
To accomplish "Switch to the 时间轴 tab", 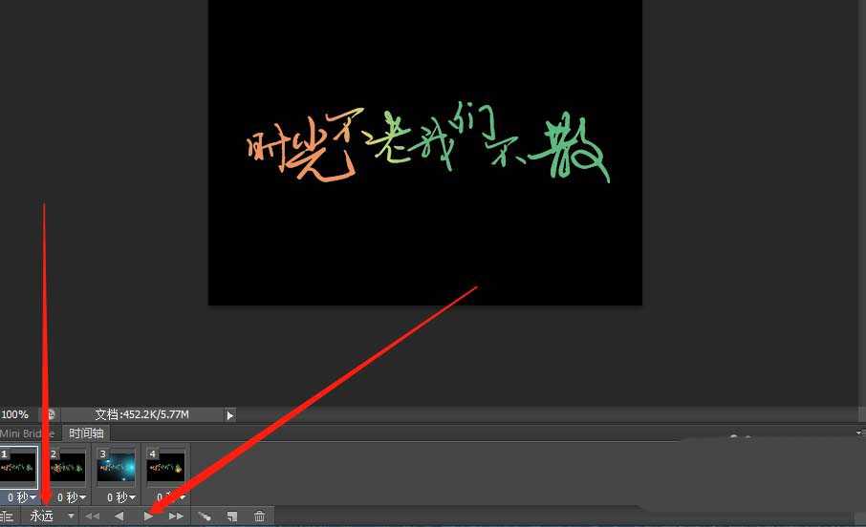I will click(x=85, y=433).
